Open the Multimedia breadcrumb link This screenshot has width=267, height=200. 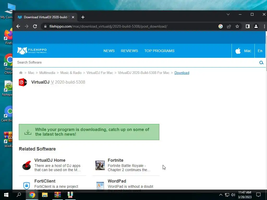47,73
